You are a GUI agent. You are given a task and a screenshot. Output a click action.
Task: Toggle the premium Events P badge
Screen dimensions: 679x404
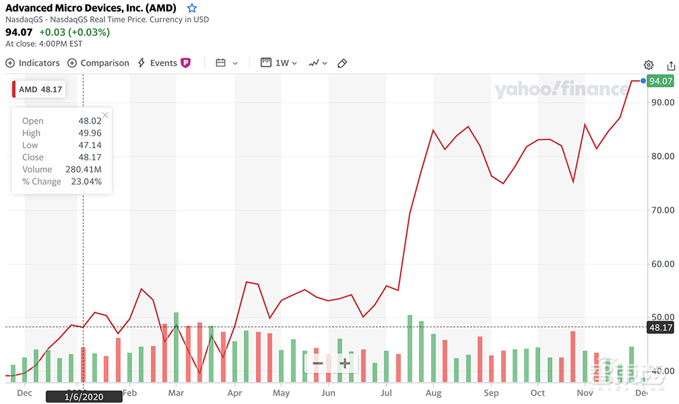coord(186,62)
